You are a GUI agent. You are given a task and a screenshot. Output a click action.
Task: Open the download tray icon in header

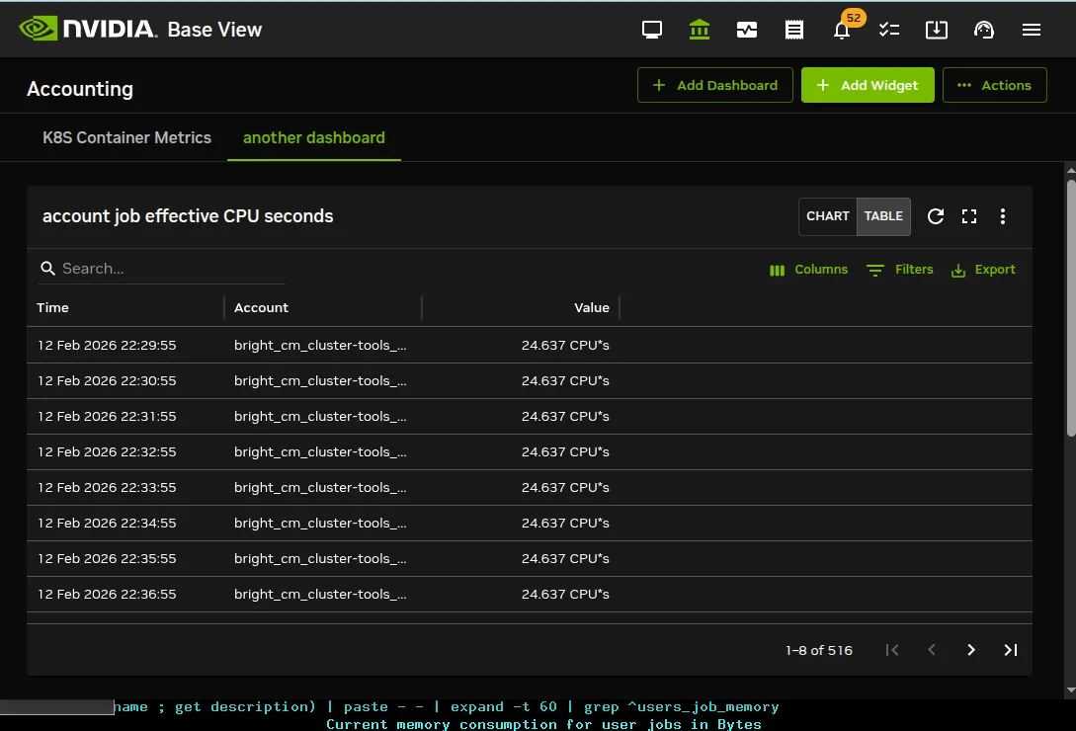pyautogui.click(x=937, y=30)
